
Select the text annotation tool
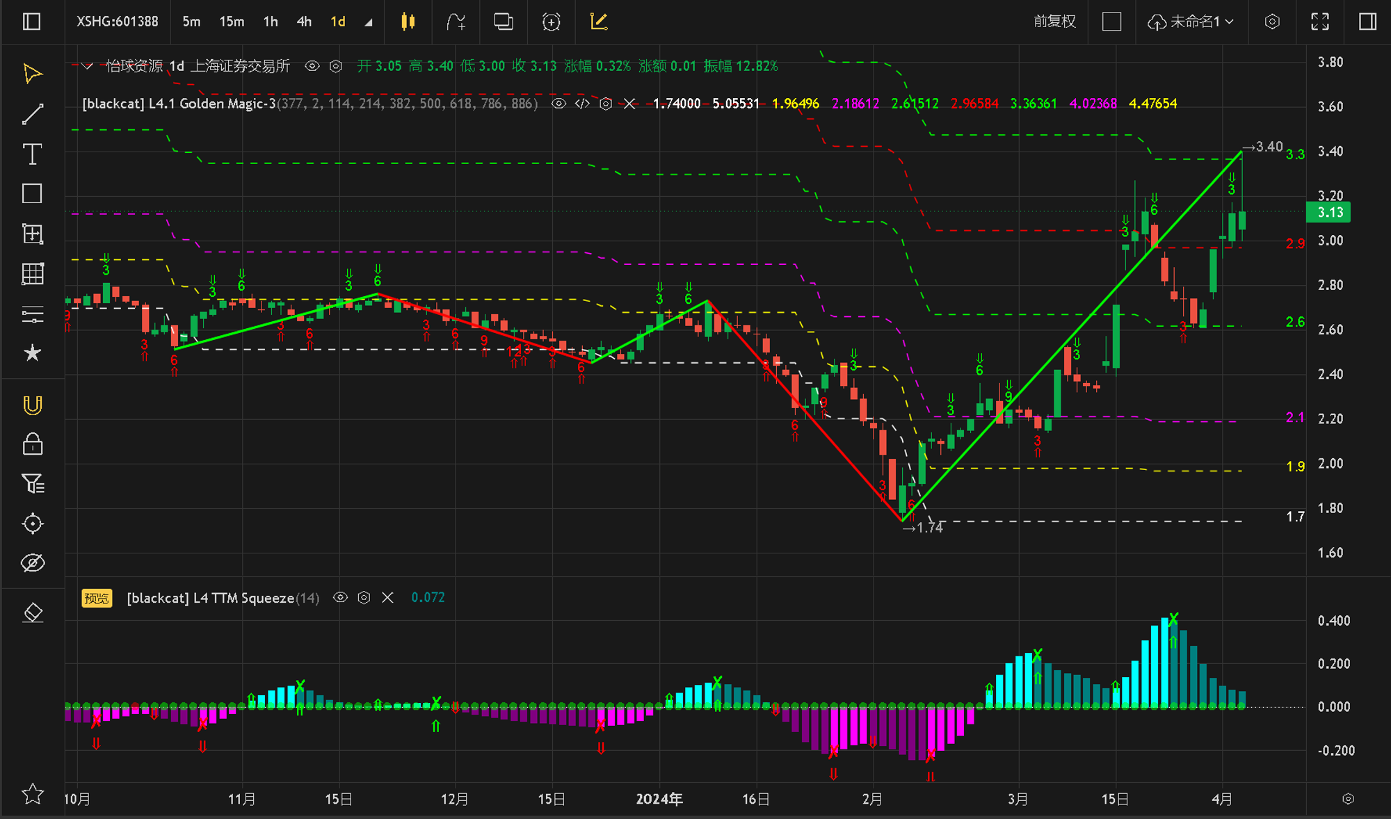tap(33, 154)
